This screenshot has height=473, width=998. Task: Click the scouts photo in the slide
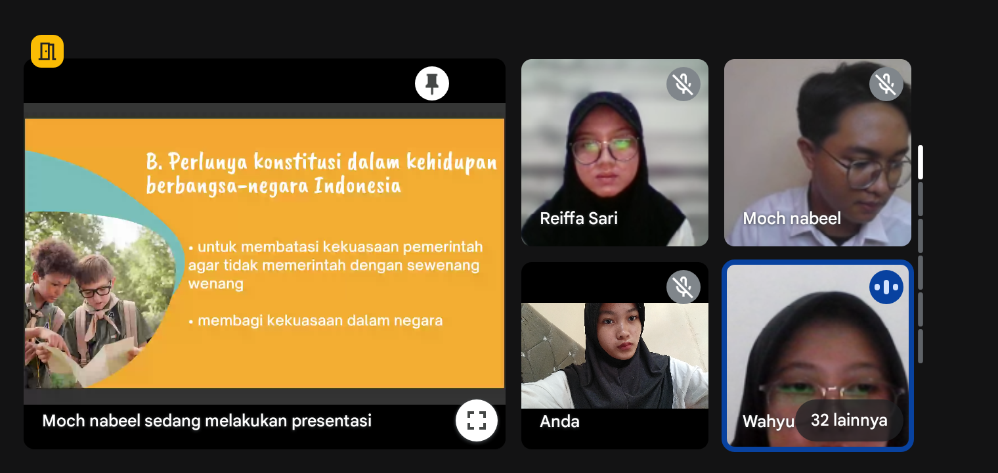[x=92, y=302]
